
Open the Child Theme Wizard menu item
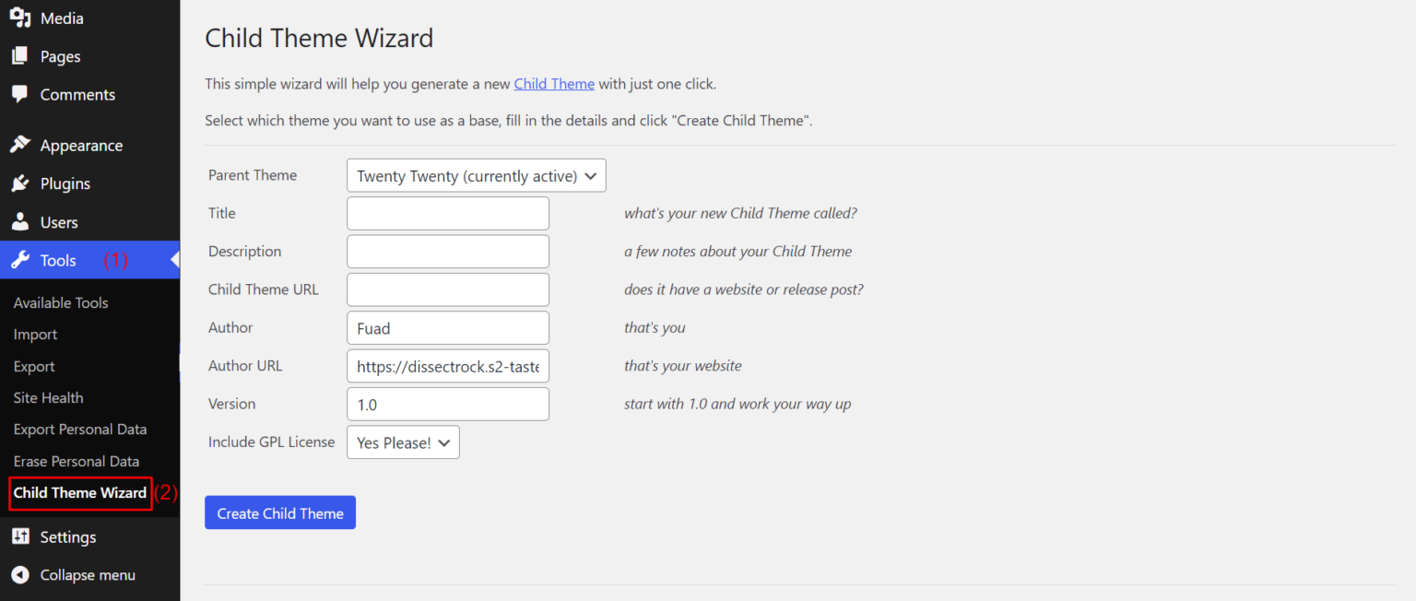pyautogui.click(x=79, y=492)
